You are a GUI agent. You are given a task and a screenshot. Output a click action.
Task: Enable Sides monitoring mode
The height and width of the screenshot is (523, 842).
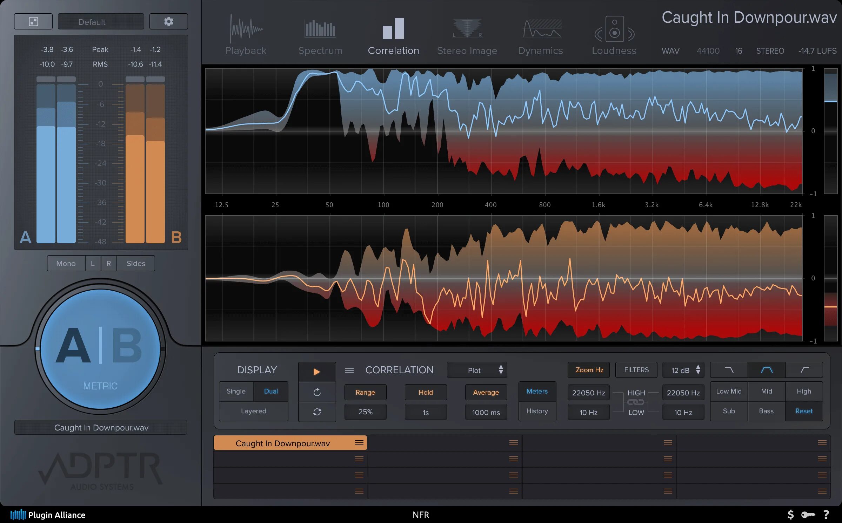coord(136,264)
